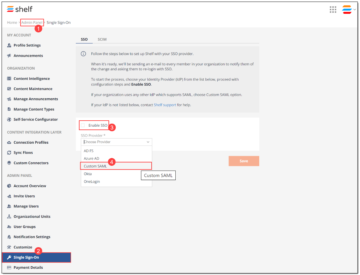
Task: Click the Manage Announcements icon
Action: point(9,99)
